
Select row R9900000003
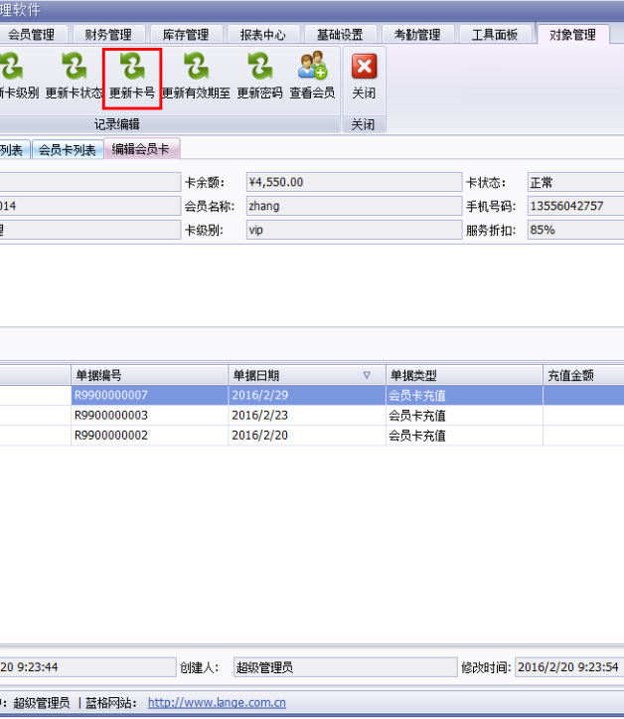tap(312, 416)
